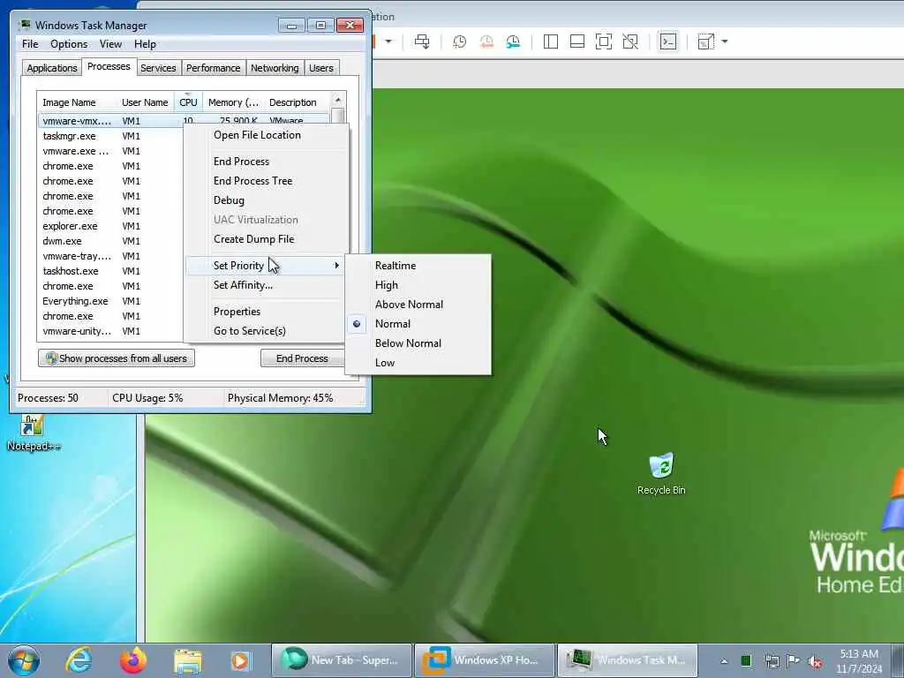Click the tray volume muted icon

click(x=815, y=661)
